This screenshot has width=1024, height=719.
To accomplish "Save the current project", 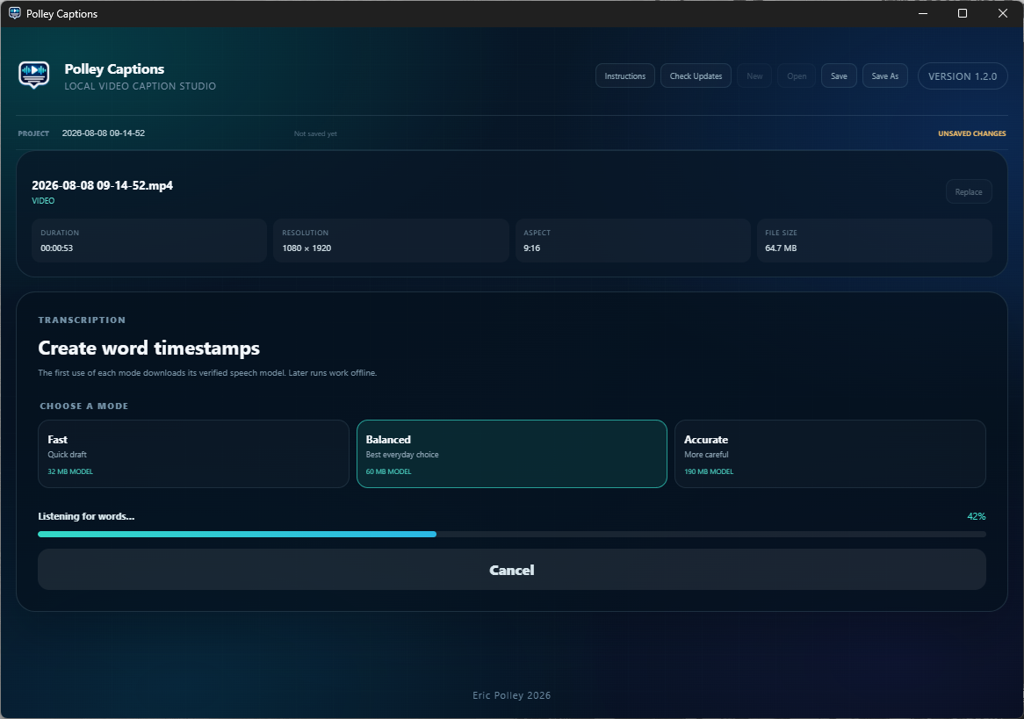I will (x=839, y=75).
